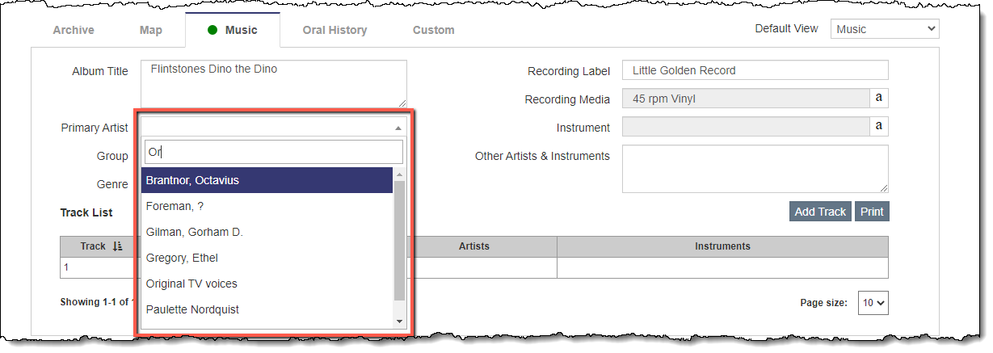Pick Paulette Nordquist from the artist list

tap(267, 309)
